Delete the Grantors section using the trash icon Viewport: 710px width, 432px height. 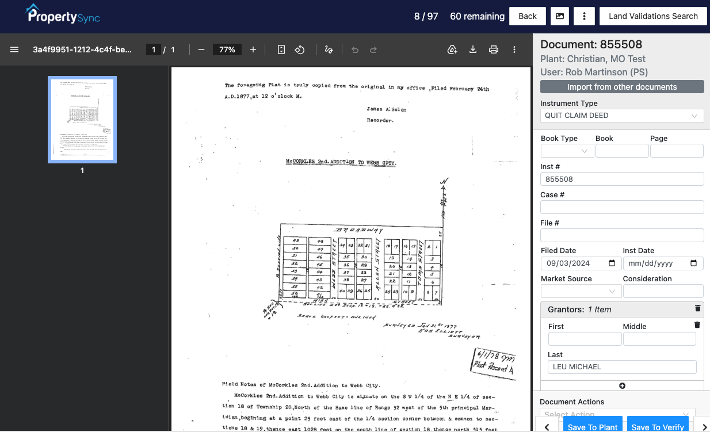click(x=697, y=309)
